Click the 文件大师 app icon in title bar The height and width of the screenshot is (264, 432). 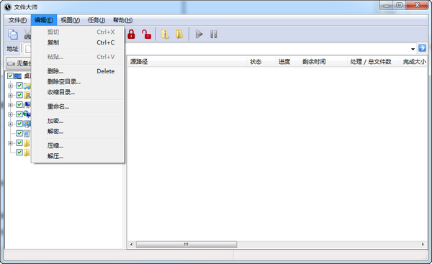(x=8, y=7)
